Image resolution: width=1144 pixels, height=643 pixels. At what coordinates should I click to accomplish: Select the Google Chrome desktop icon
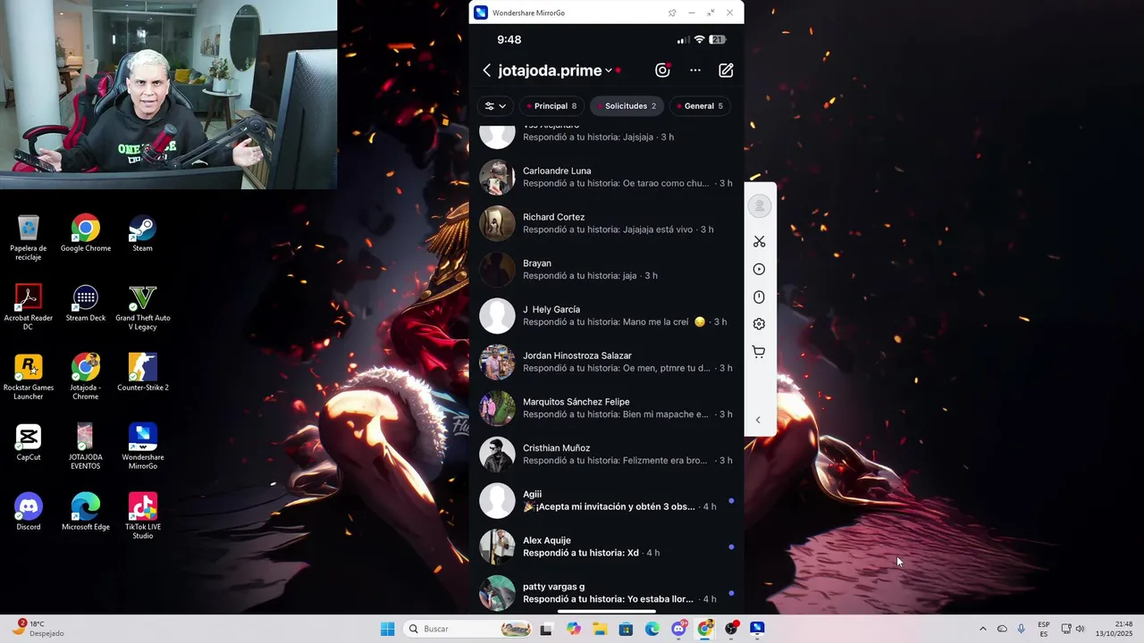tap(86, 233)
